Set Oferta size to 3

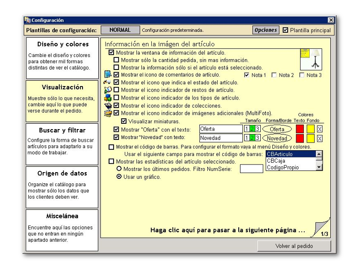click(x=258, y=129)
